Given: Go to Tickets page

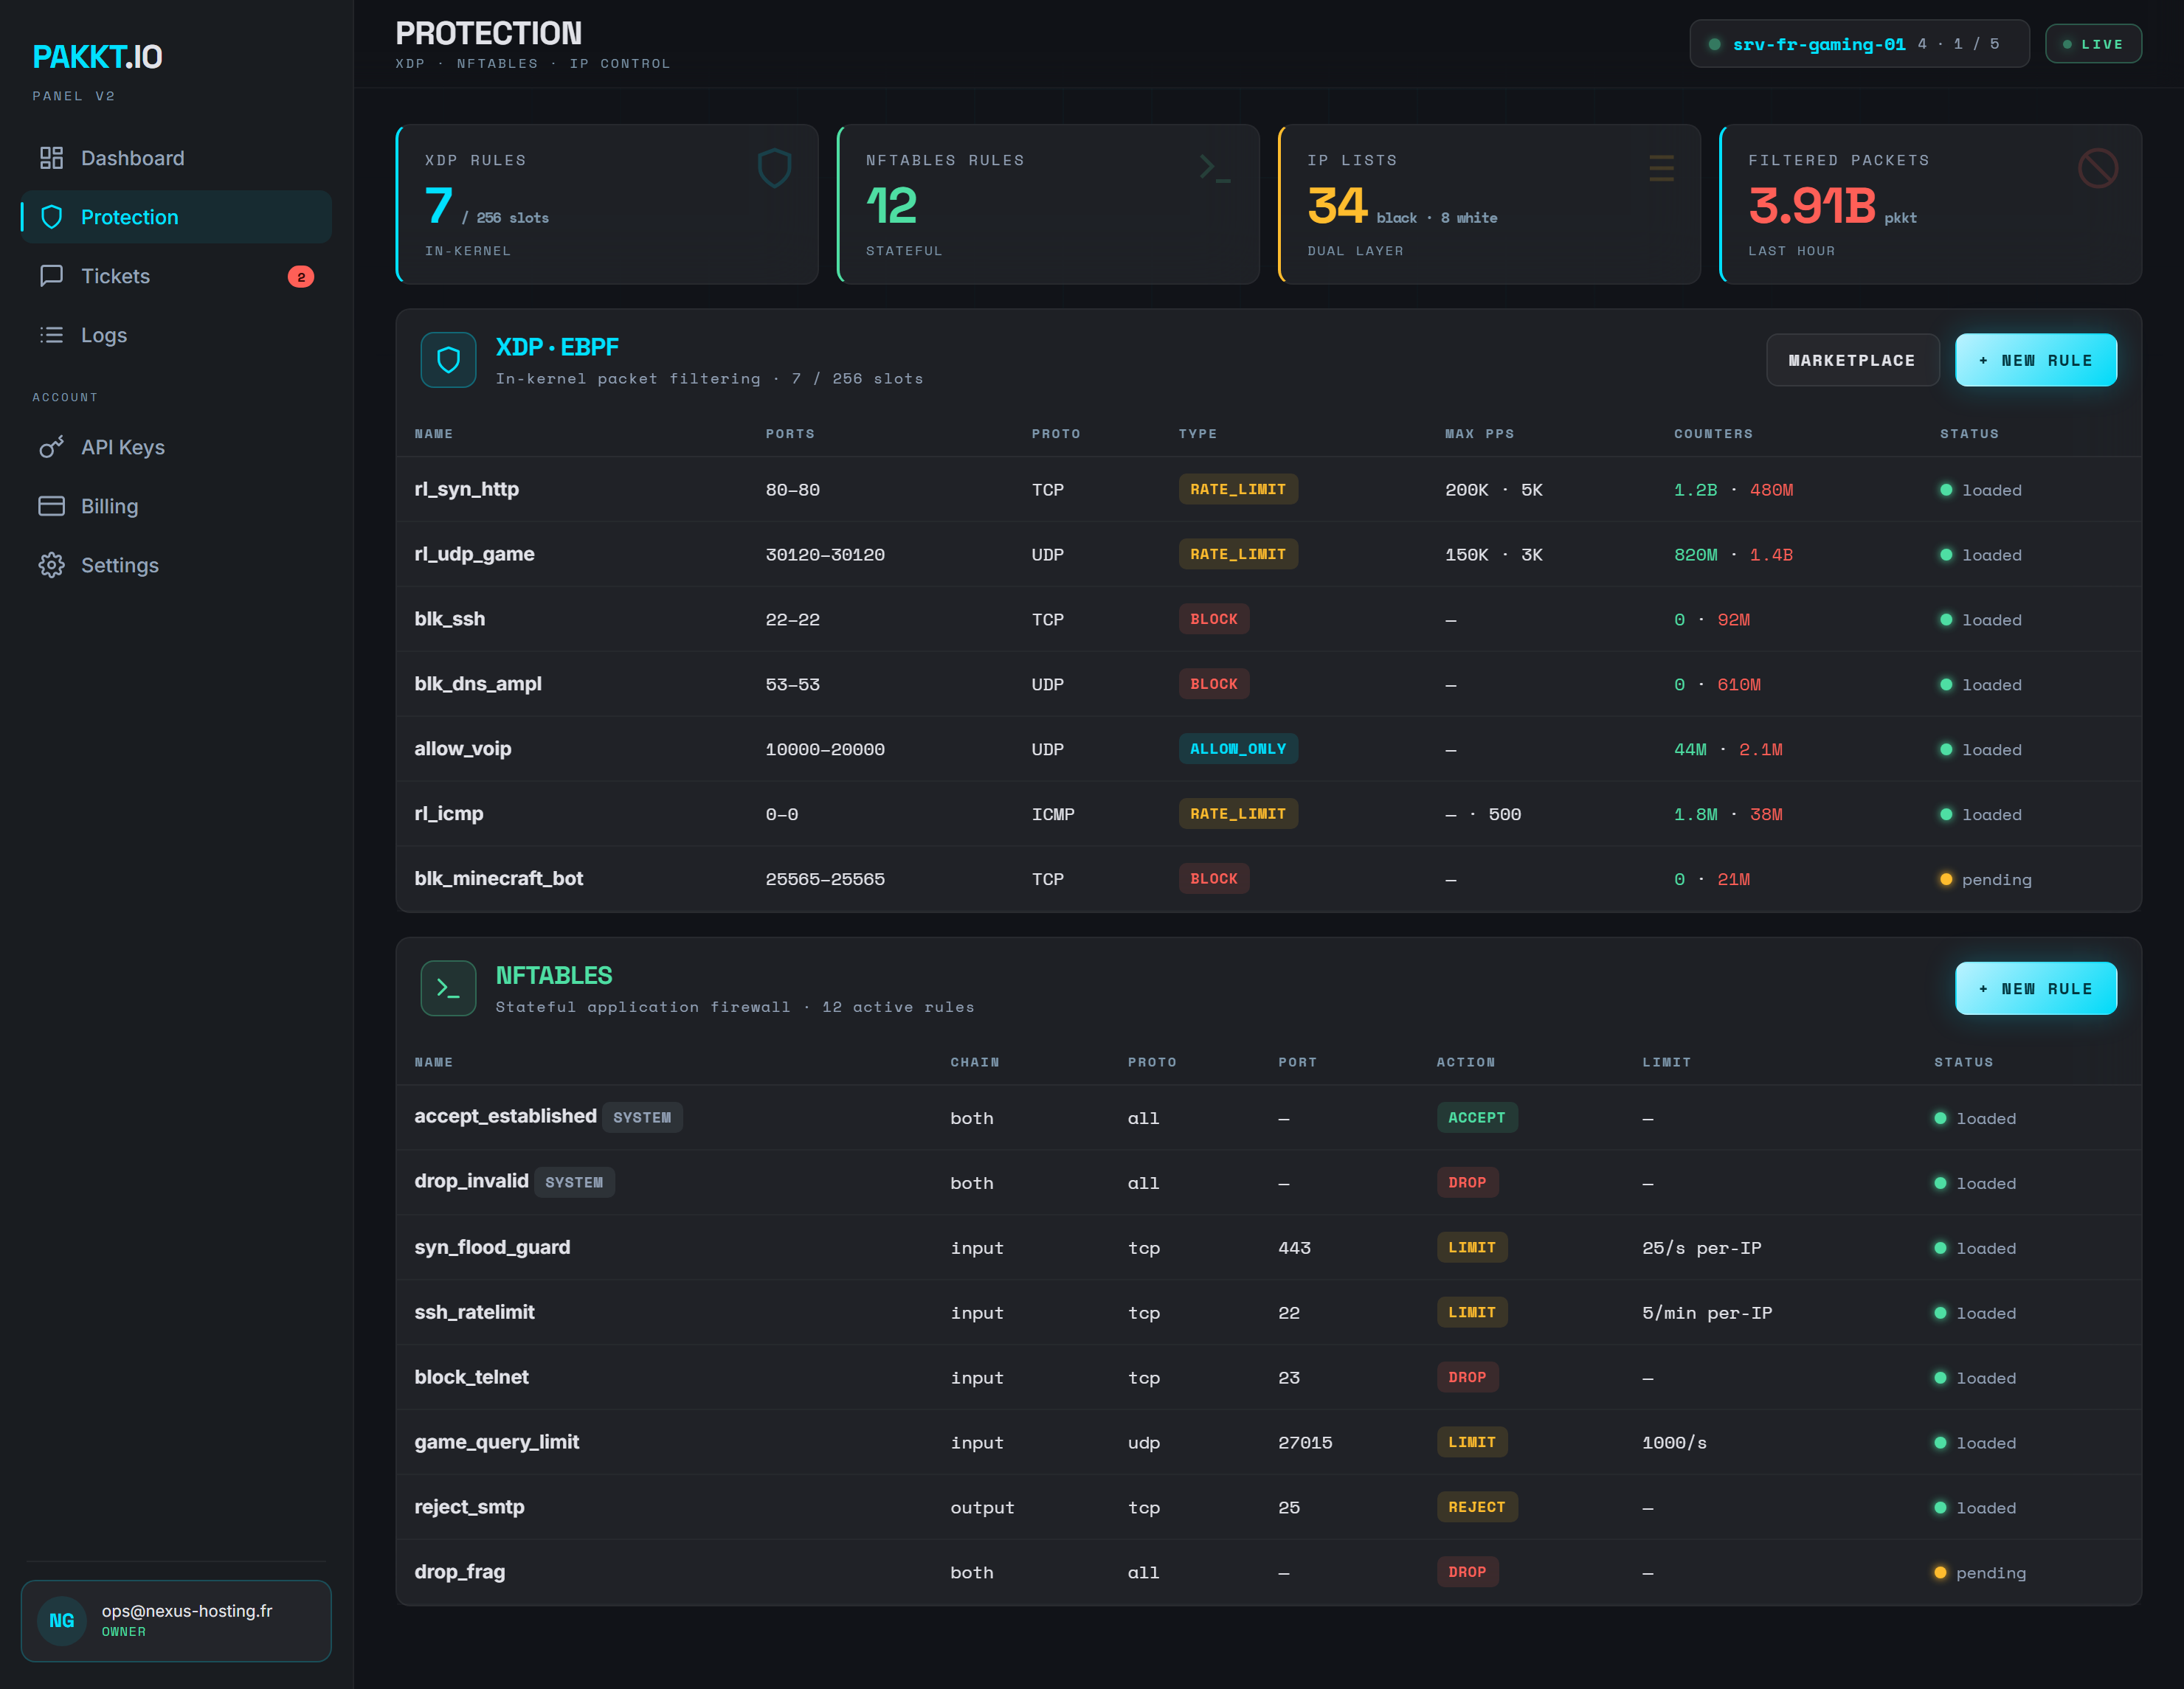Looking at the screenshot, I should tap(176, 276).
